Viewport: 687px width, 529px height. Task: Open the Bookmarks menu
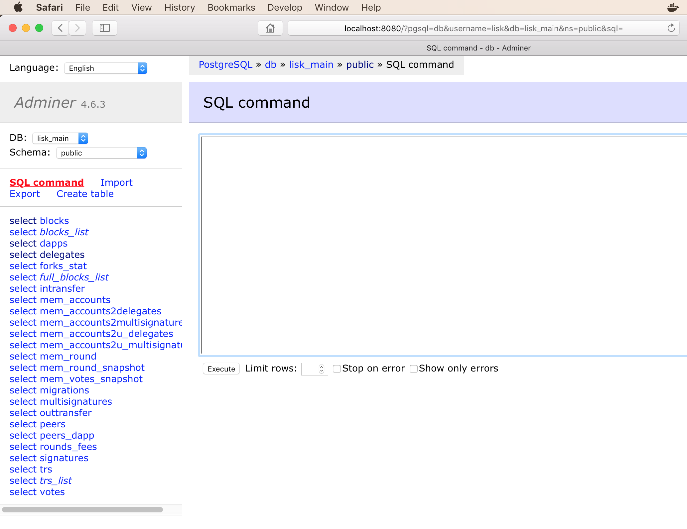[231, 7]
